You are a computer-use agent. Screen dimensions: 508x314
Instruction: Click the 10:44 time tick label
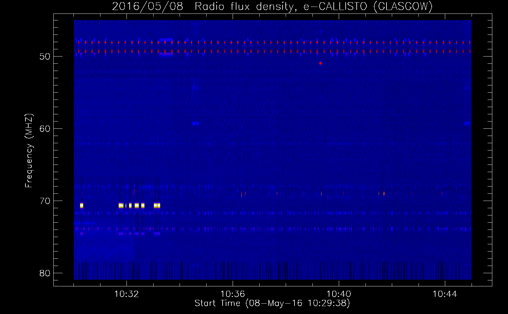coord(445,294)
